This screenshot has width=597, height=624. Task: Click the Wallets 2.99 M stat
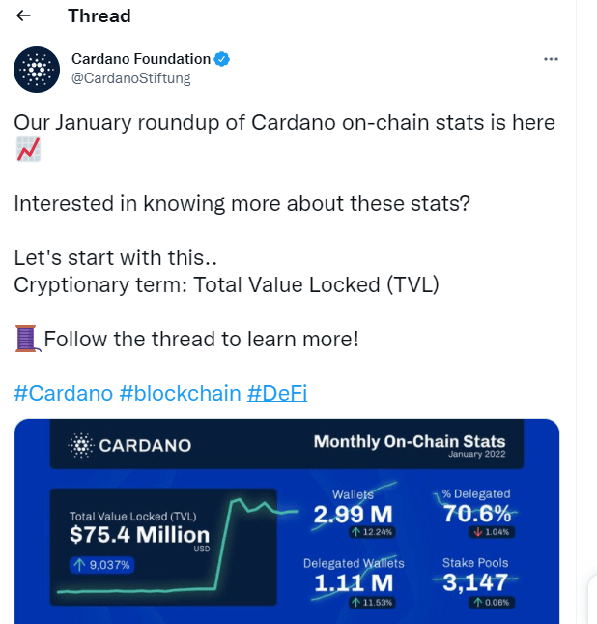coord(353,514)
